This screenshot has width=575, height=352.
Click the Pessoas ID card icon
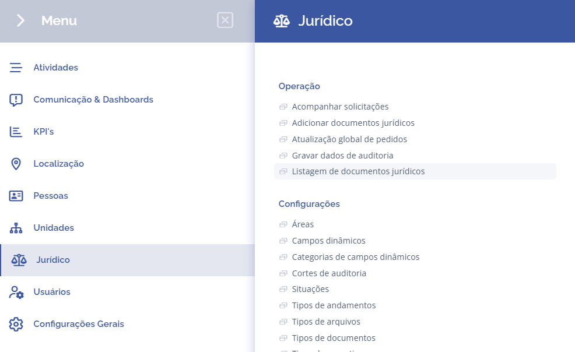click(x=16, y=196)
